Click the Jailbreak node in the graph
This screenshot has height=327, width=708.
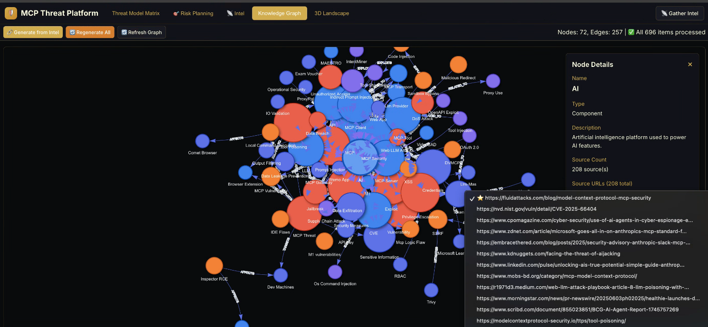coord(315,208)
